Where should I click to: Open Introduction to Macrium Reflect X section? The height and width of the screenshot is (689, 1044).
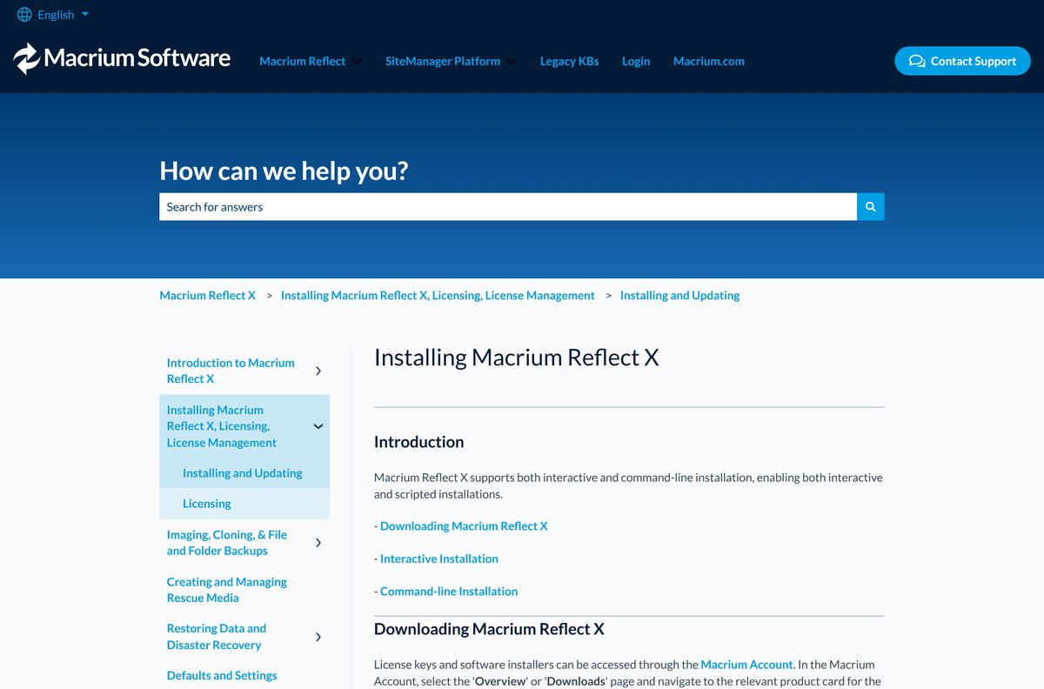coord(231,371)
